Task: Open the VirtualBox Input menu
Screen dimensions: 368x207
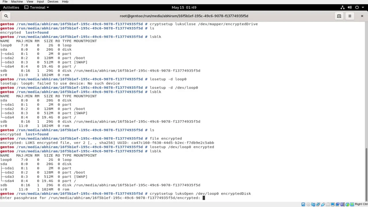Action: tap(40, 2)
